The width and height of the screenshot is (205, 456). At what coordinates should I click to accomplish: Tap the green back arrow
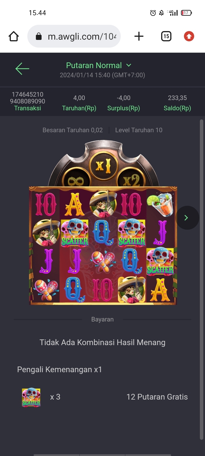[x=22, y=69]
